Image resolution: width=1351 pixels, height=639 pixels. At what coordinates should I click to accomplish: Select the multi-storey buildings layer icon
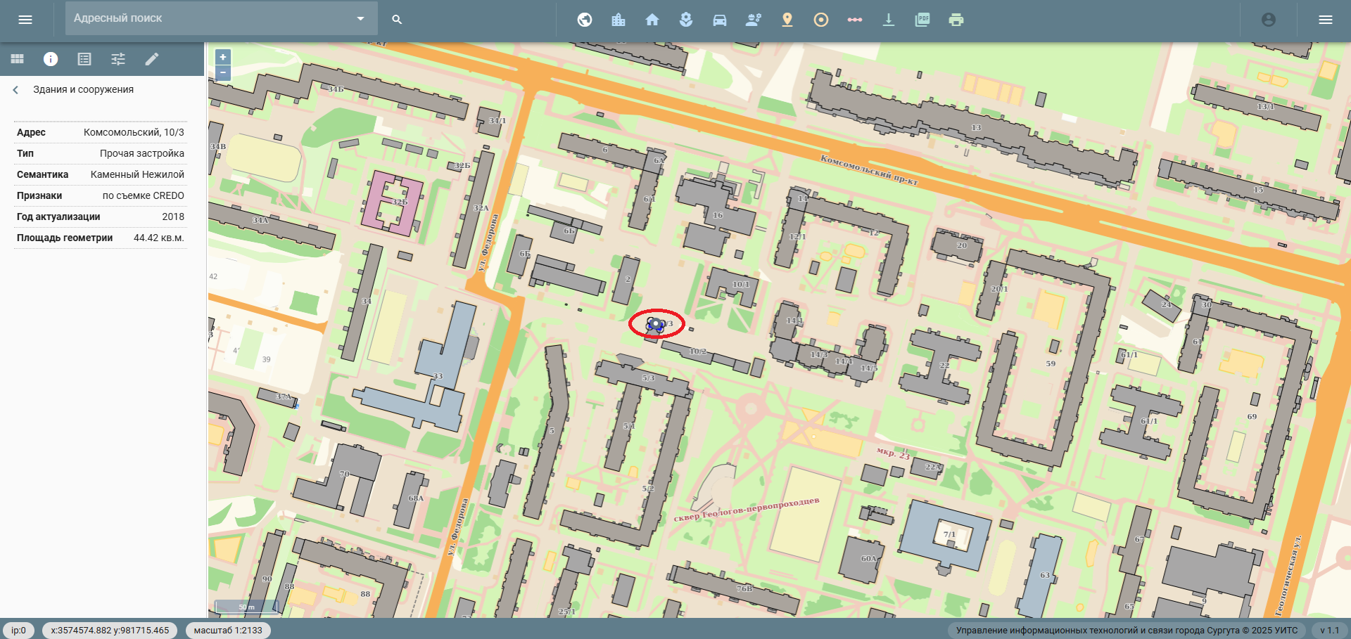[x=619, y=20]
